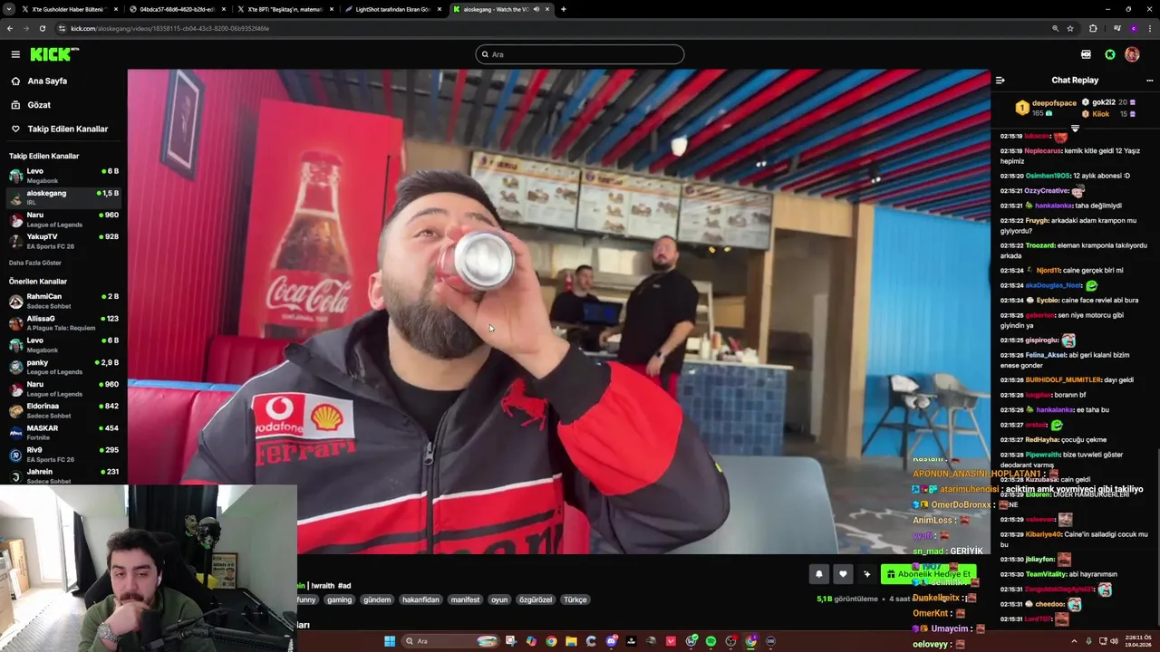Click deepofspace in chat leaderboard
1160x652 pixels.
pos(1054,103)
